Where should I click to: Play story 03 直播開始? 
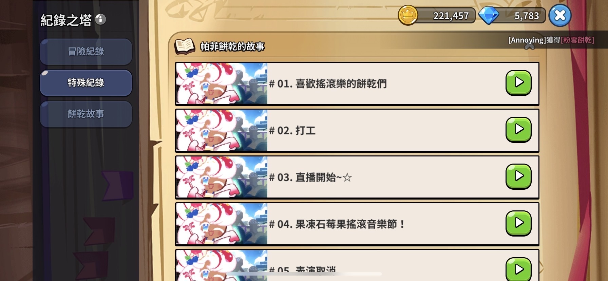tap(518, 176)
